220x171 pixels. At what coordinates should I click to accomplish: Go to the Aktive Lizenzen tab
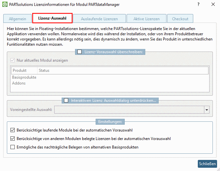147,19
